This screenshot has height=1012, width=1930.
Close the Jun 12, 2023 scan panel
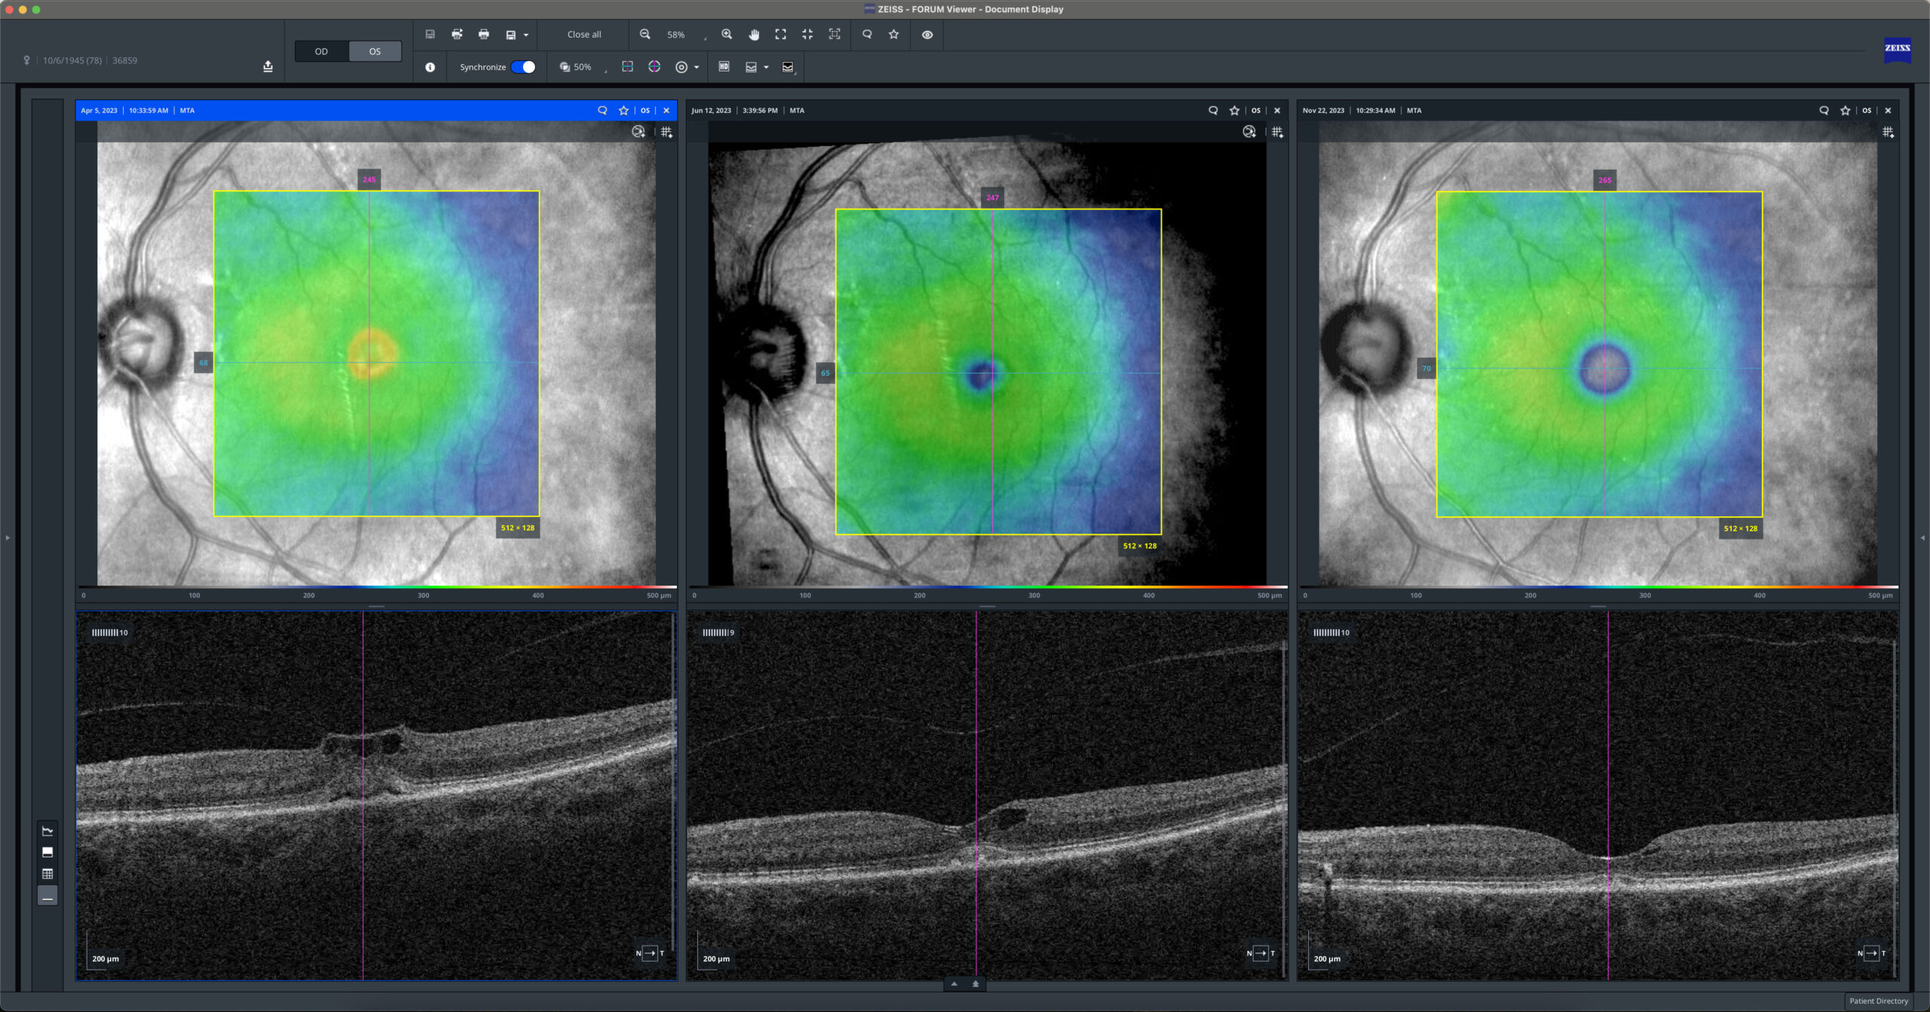[x=1277, y=110]
